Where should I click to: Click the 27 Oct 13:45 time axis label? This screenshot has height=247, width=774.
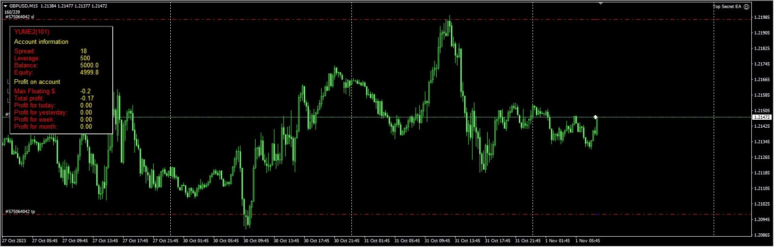105,241
